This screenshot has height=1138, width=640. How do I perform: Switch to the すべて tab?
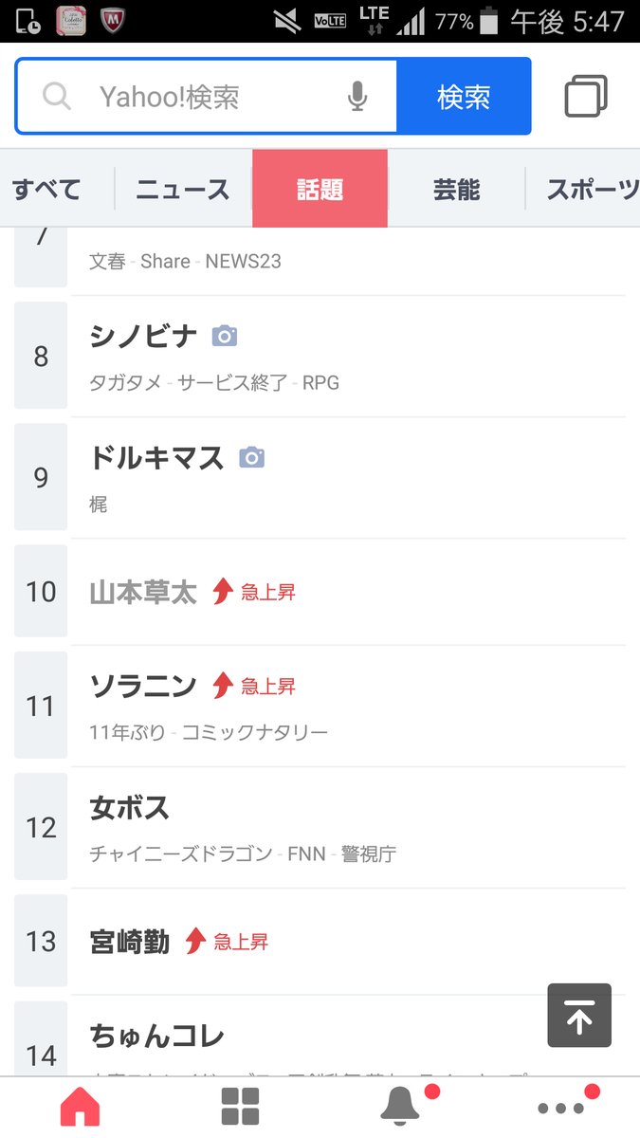(x=46, y=190)
